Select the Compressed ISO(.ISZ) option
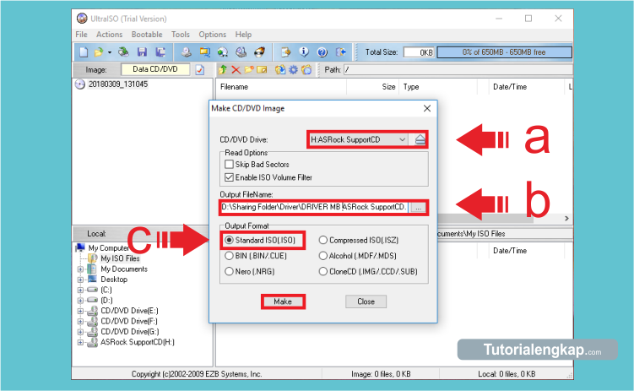634x391 pixels. pyautogui.click(x=322, y=240)
